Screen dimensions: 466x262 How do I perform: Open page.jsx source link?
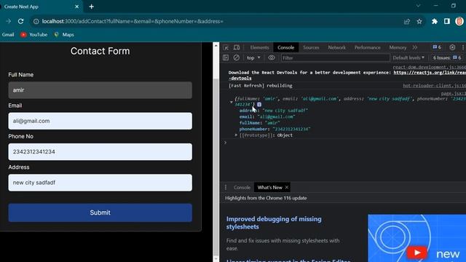pyautogui.click(x=453, y=93)
